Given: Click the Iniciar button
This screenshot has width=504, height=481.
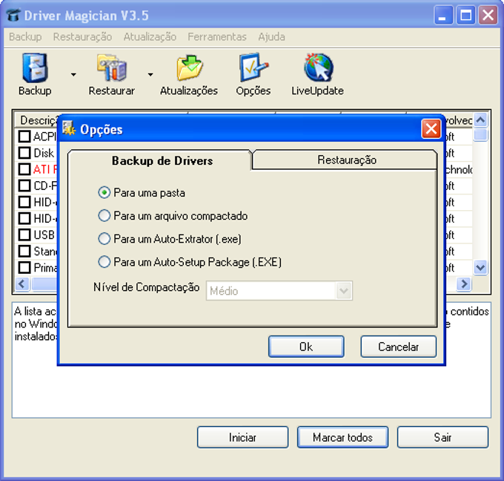Looking at the screenshot, I should click(x=242, y=437).
